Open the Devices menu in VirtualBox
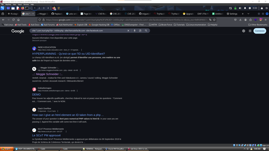The width and height of the screenshot is (269, 151). pyautogui.click(x=26, y=4)
